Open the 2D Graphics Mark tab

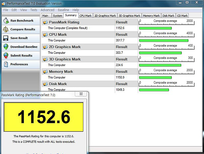coord(105,16)
